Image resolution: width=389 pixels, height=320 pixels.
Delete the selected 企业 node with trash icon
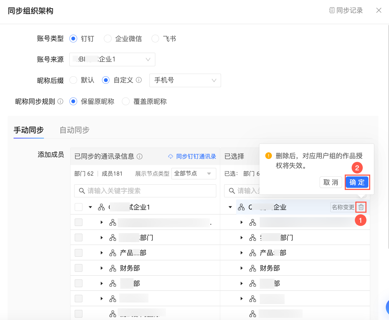point(361,207)
